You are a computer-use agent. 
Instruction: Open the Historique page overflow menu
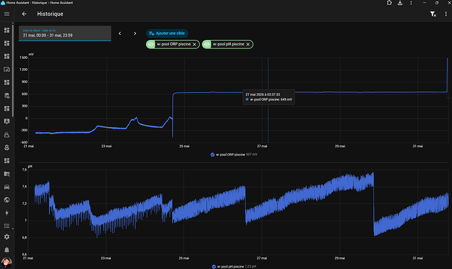pos(445,14)
